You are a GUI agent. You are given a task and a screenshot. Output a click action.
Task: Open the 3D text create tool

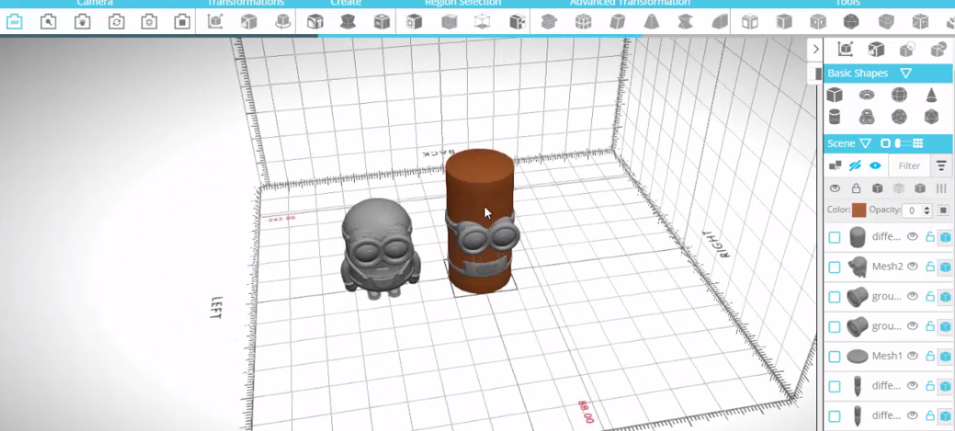pos(315,23)
